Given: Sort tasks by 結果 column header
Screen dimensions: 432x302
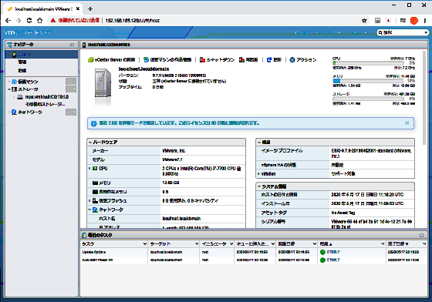Looking at the screenshot, I should 326,244.
